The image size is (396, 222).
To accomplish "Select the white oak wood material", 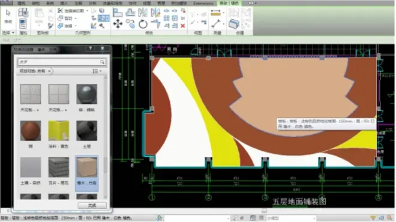I will pyautogui.click(x=86, y=174).
